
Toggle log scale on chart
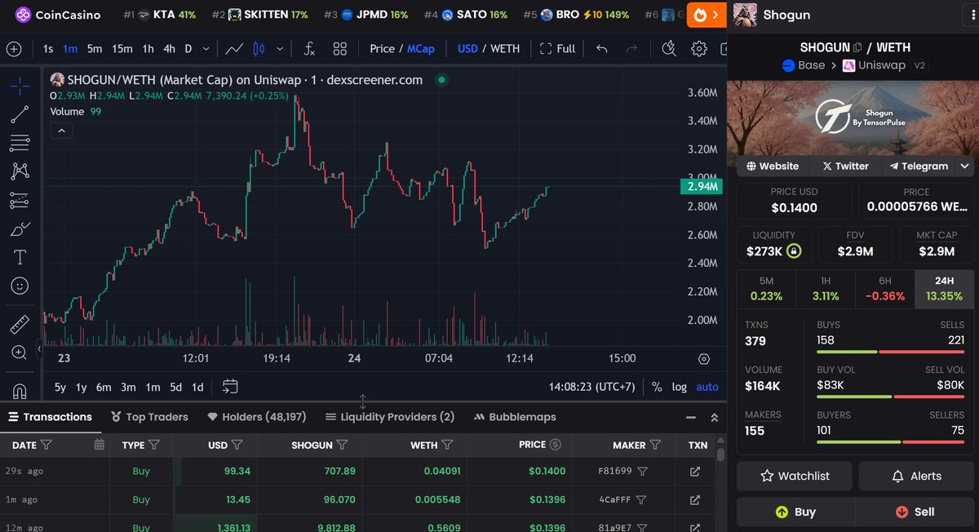pos(680,387)
